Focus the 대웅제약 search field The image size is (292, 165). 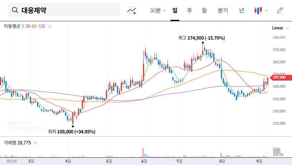coord(64,10)
